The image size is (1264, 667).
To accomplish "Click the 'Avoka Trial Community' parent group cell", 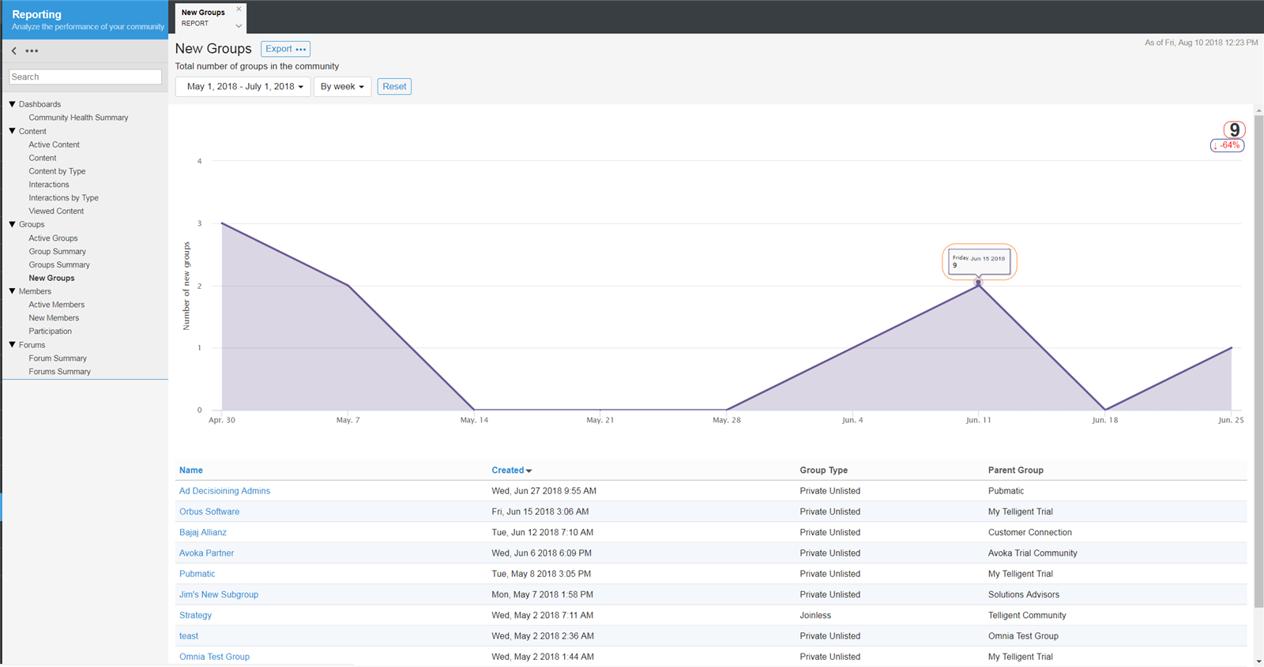I will [x=1033, y=553].
